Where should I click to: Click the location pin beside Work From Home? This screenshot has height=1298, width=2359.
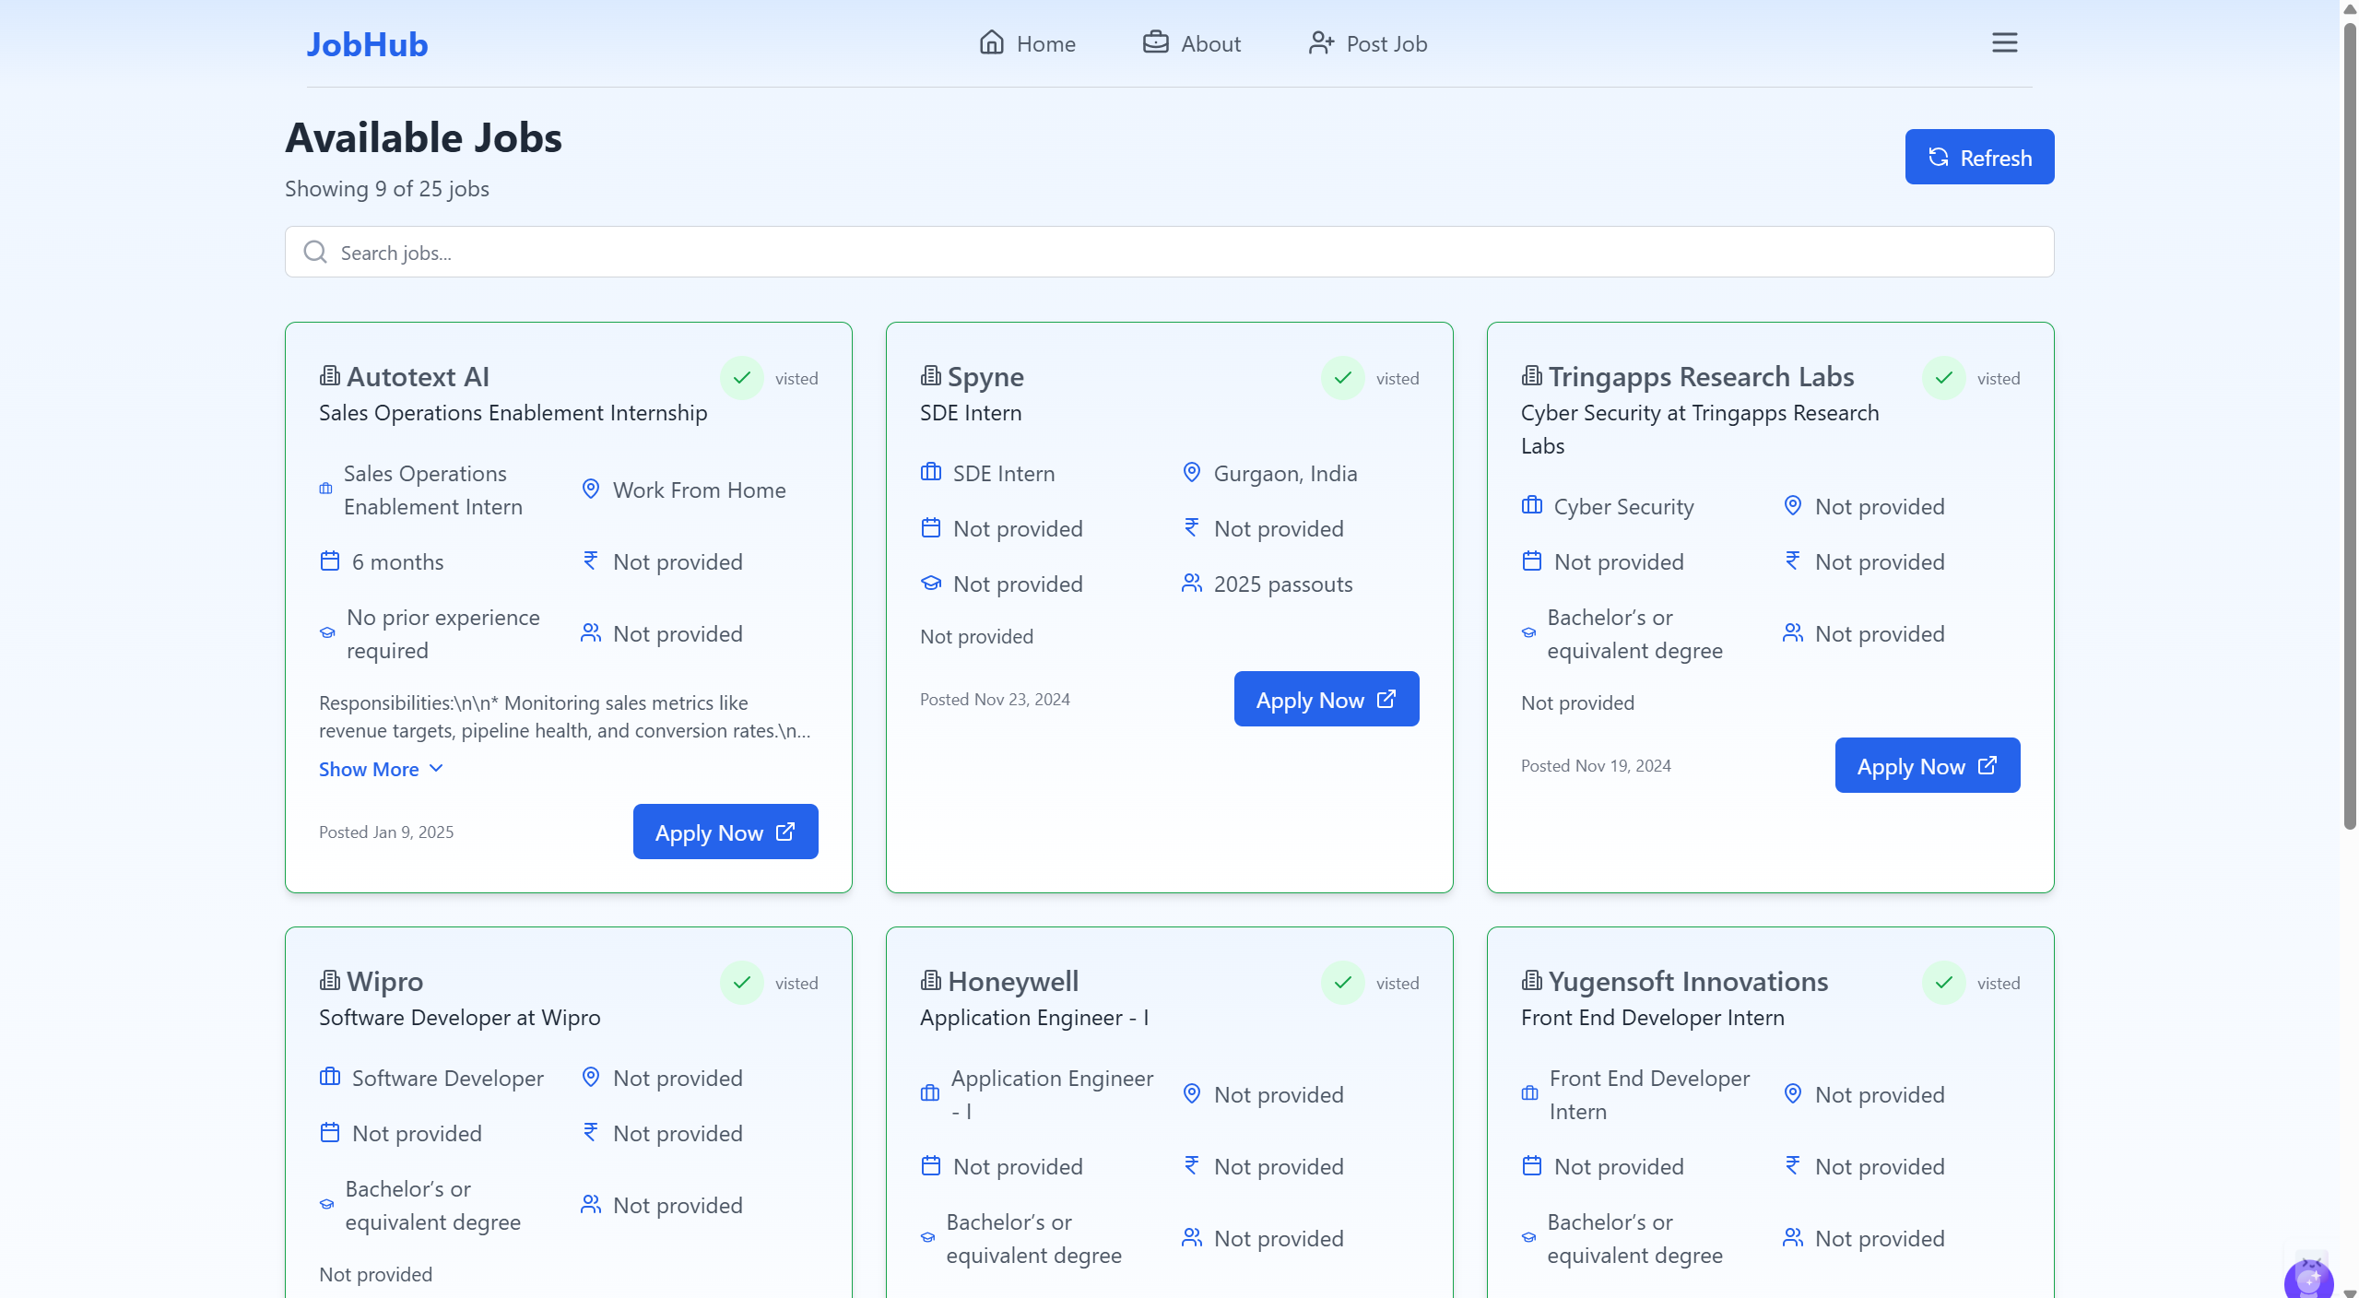pyautogui.click(x=590, y=489)
